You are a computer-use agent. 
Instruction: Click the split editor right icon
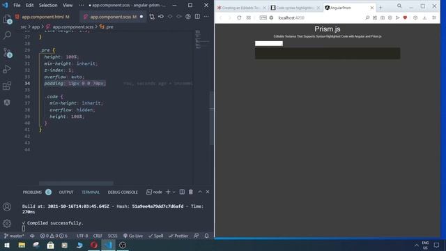click(197, 17)
